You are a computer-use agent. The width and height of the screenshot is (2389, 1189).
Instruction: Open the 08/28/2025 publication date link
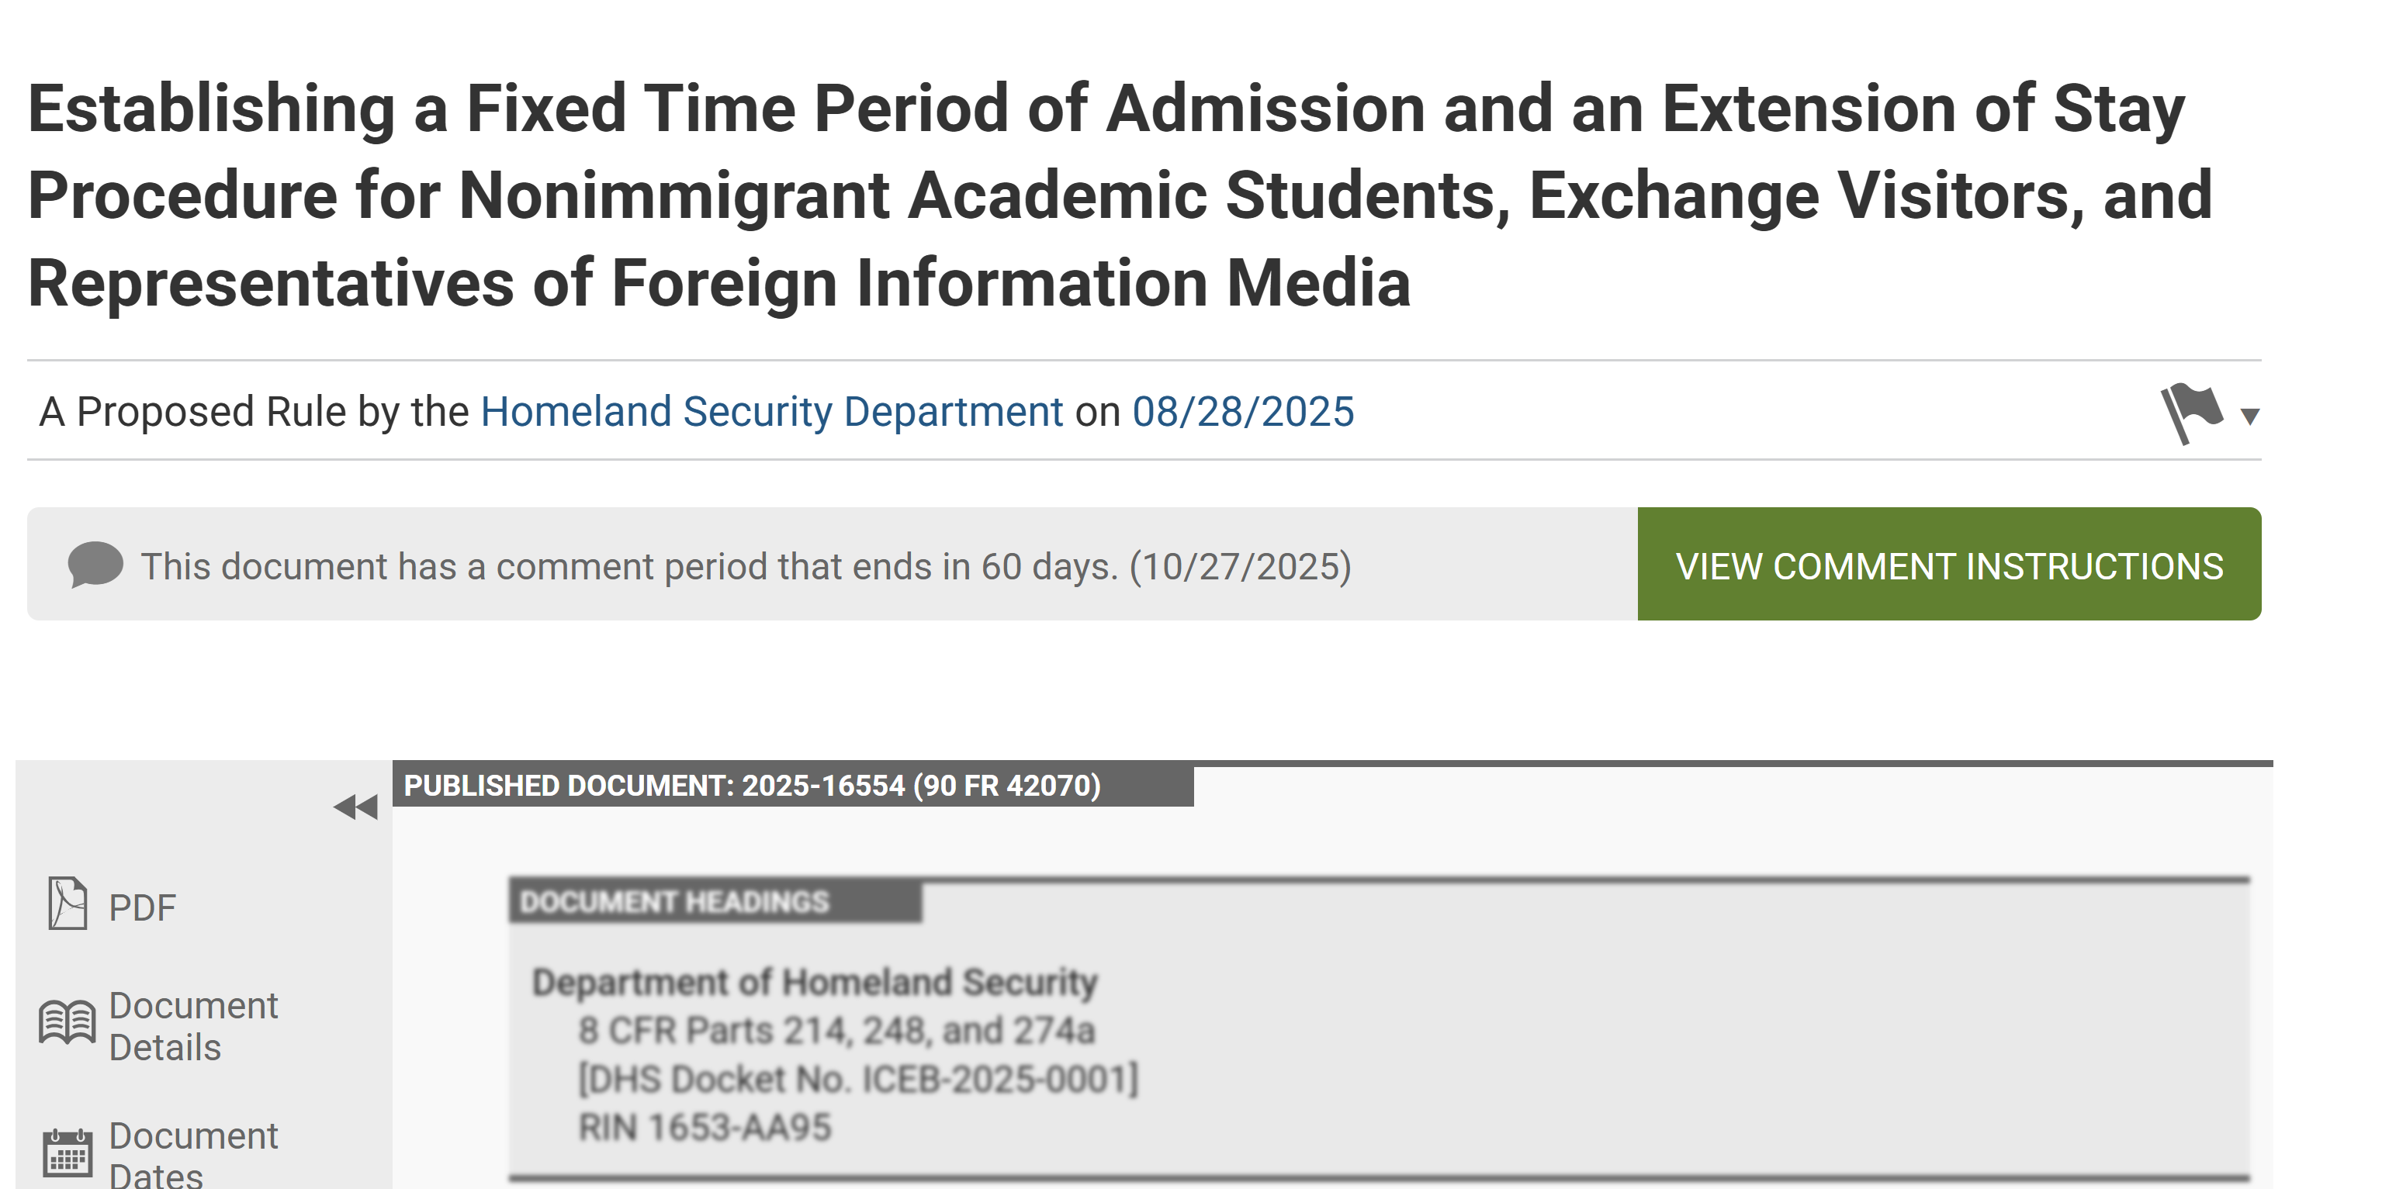[x=1243, y=412]
